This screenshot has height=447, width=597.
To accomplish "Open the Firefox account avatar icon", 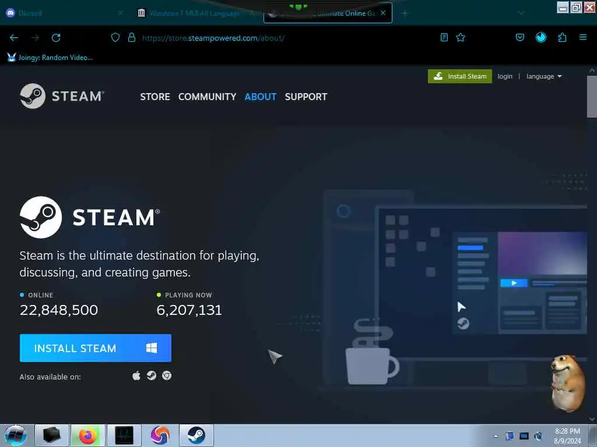I will point(541,37).
